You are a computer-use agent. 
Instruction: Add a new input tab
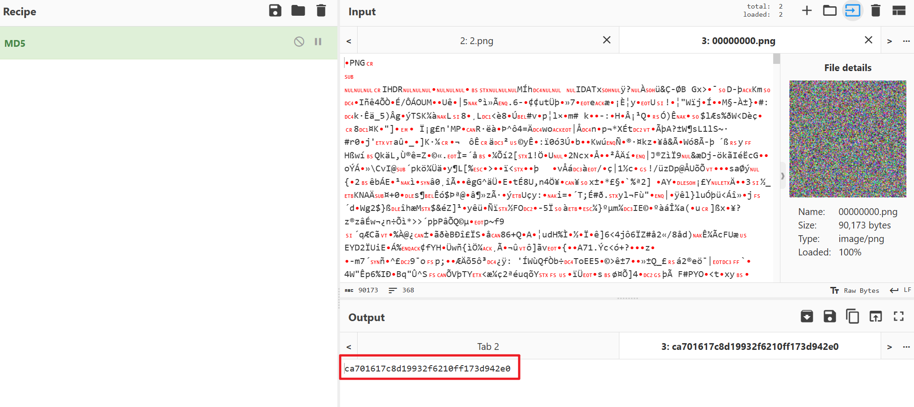(806, 11)
